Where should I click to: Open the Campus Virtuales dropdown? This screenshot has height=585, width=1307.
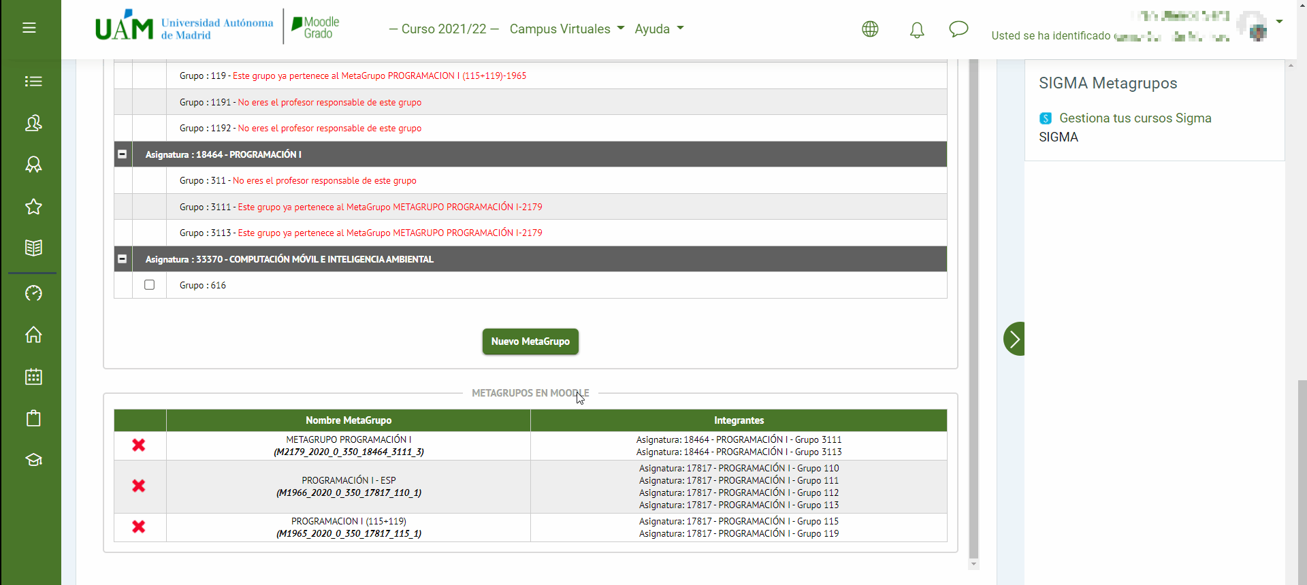566,29
